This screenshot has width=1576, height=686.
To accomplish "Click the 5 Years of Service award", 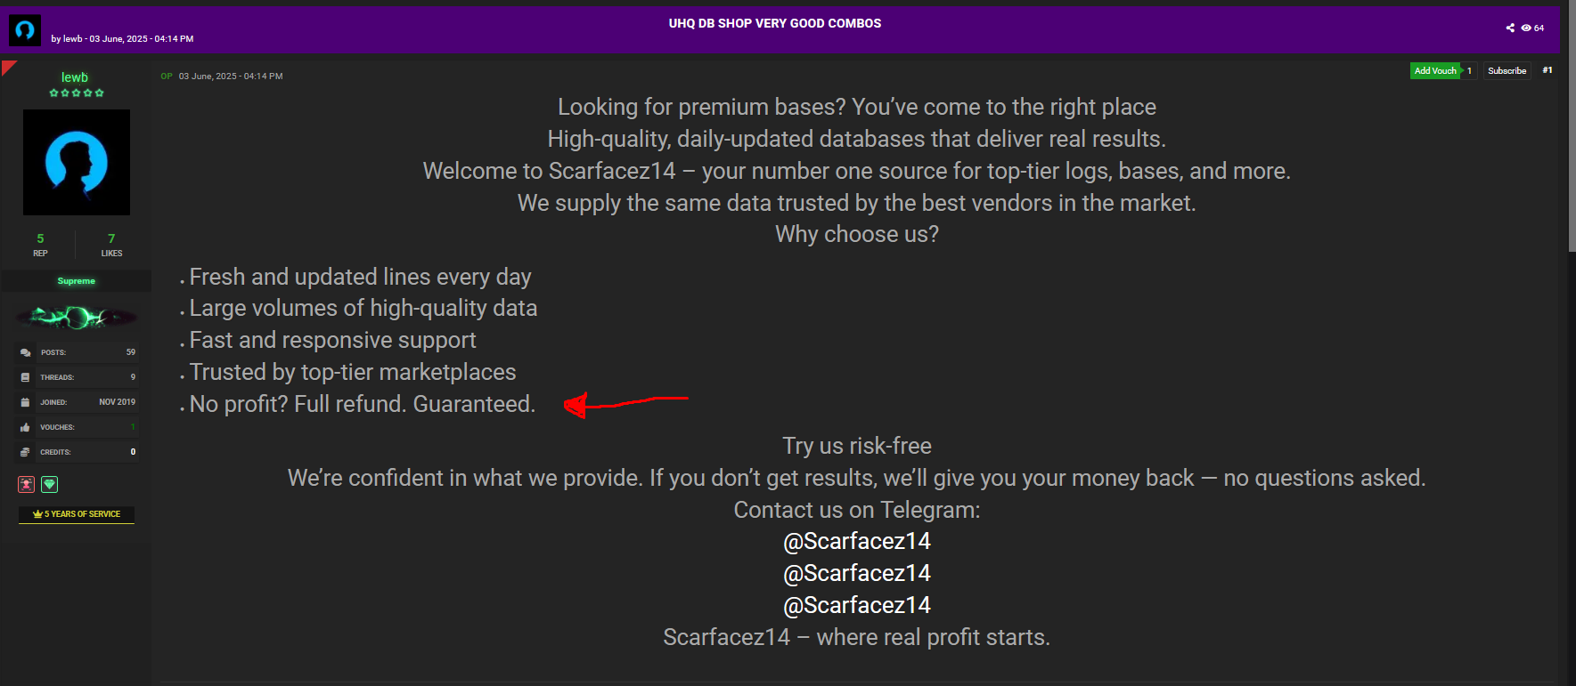I will click(x=77, y=514).
